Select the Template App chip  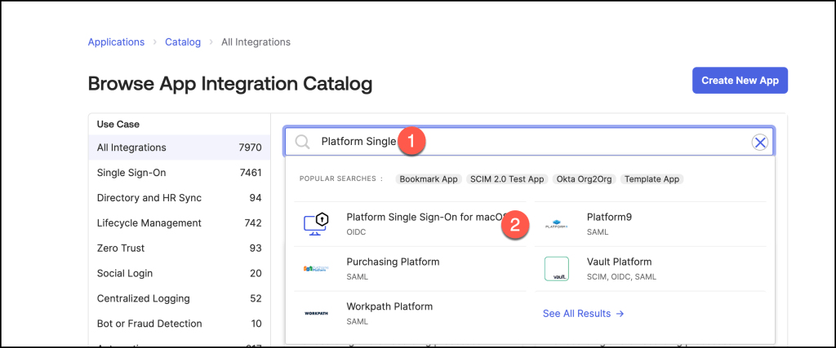[x=651, y=179]
